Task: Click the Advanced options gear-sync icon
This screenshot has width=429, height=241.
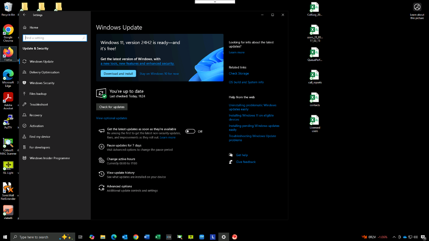Action: [x=102, y=188]
